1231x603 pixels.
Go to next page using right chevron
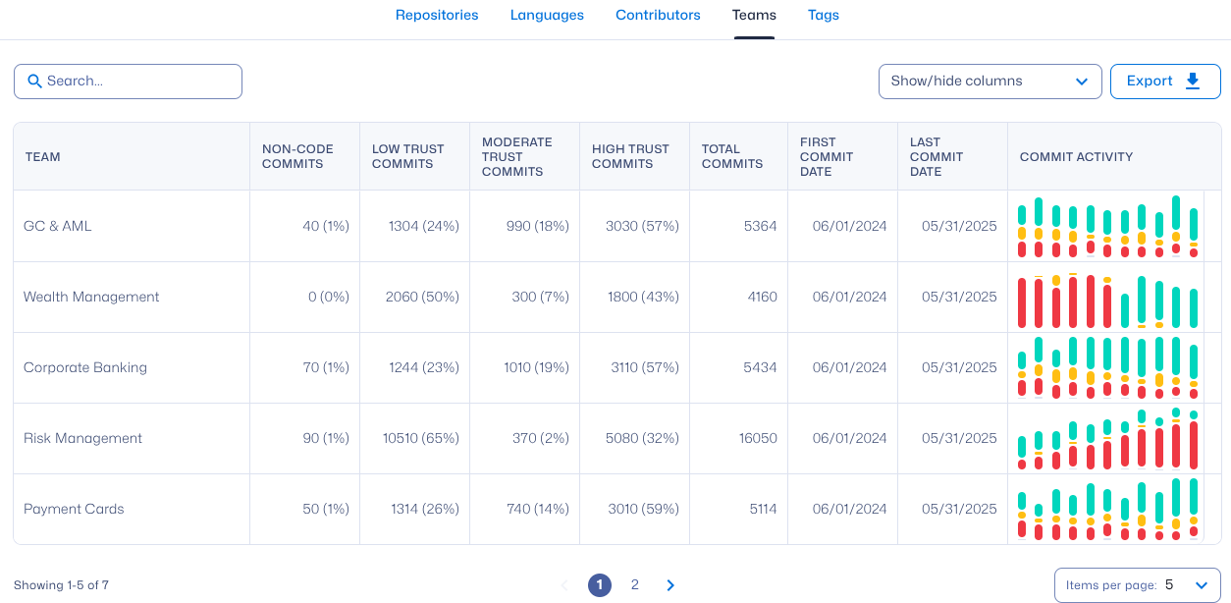click(x=670, y=585)
